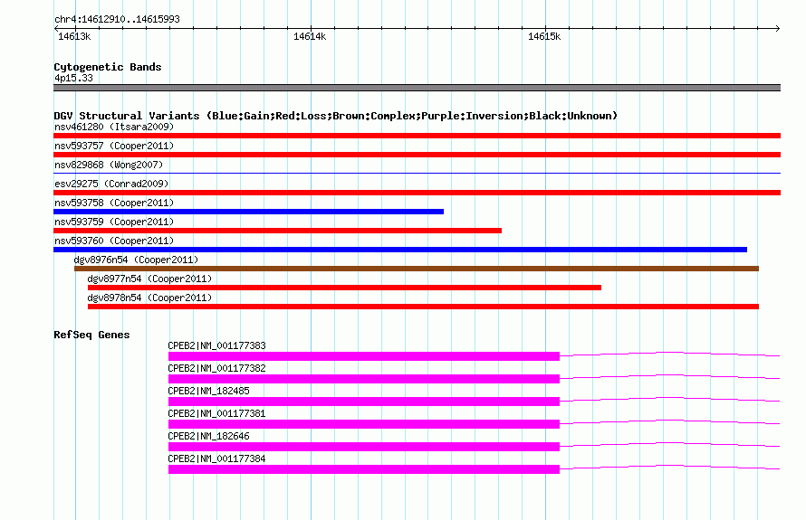The height and width of the screenshot is (520, 806).
Task: Click the left arrowhead of the ruler
Action: point(56,28)
